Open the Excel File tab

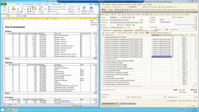click(4, 4)
